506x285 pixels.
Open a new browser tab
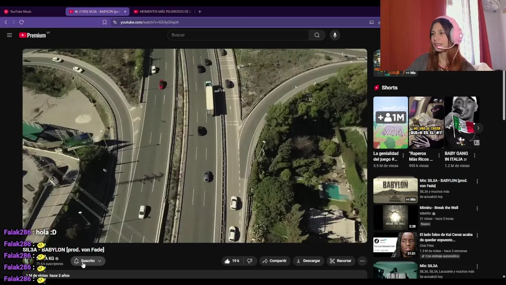click(200, 11)
